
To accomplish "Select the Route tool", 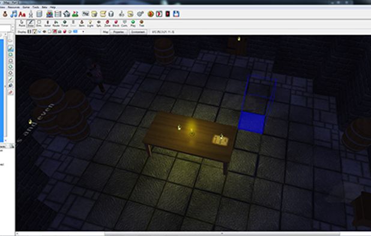I will coord(56,23).
